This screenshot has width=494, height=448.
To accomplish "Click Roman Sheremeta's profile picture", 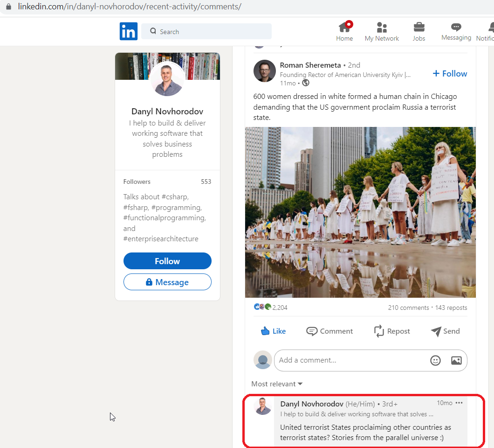I will [x=264, y=71].
